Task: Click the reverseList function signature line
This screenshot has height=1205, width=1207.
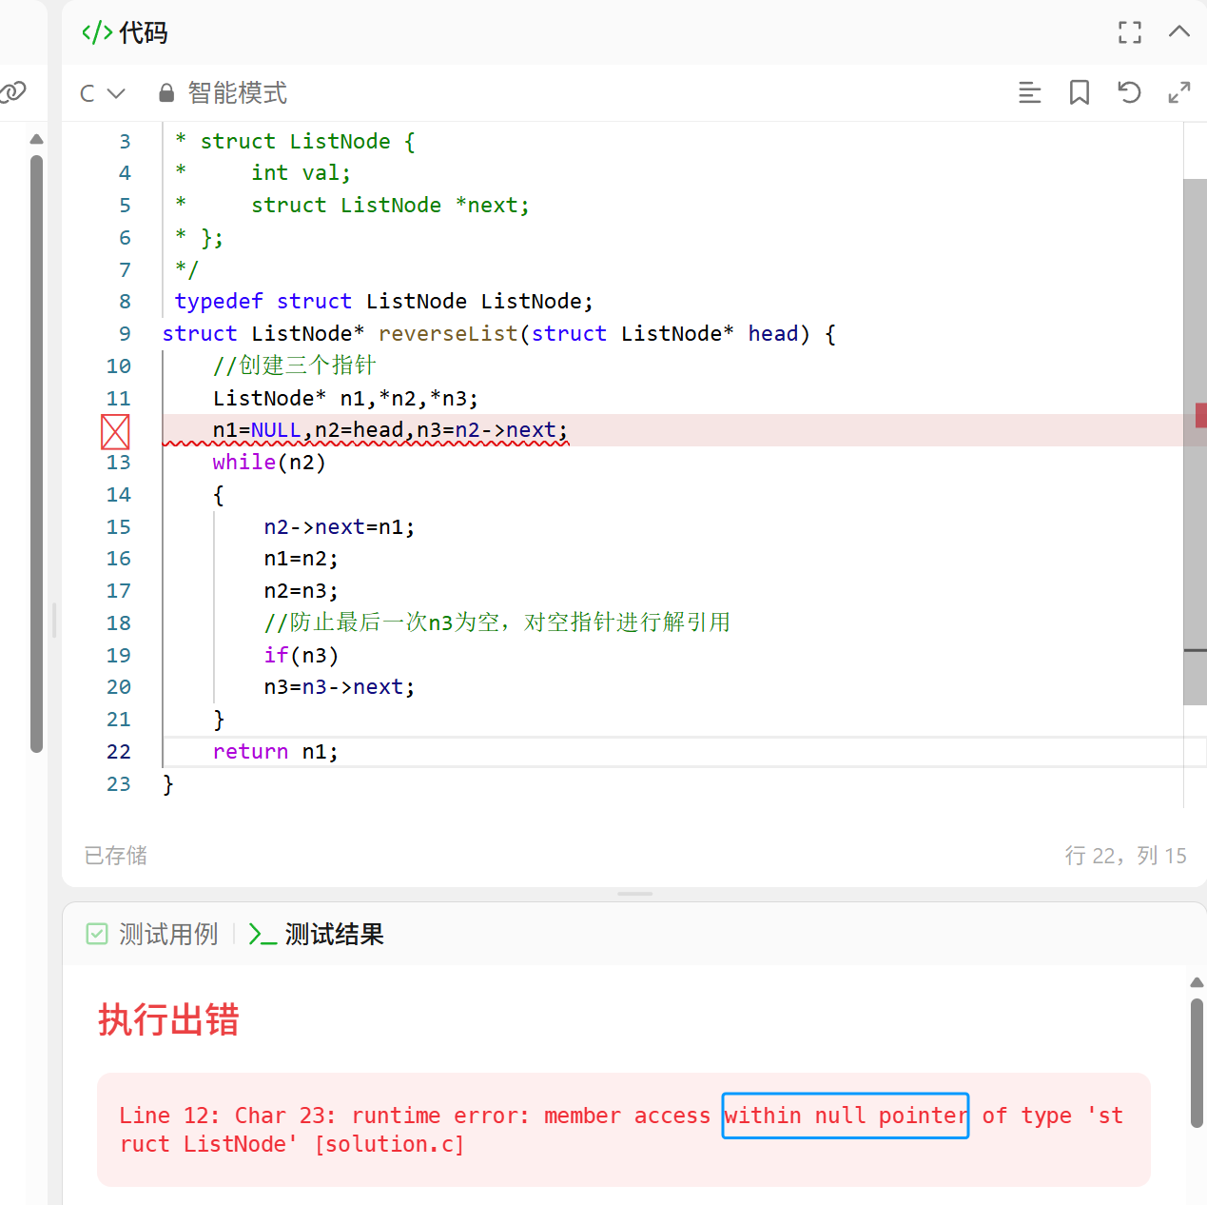Action: point(498,334)
